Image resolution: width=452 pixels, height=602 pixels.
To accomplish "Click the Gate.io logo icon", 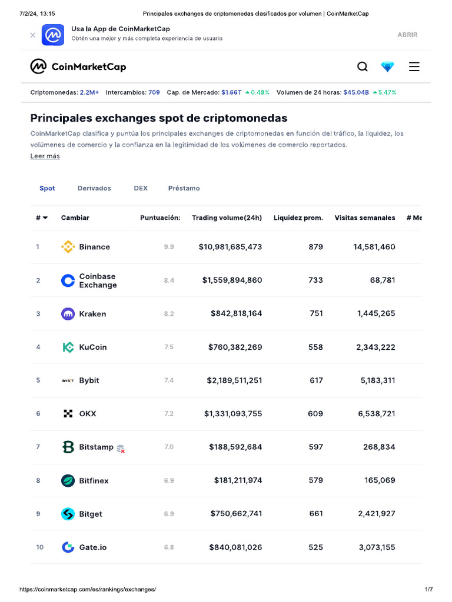I will 68,547.
